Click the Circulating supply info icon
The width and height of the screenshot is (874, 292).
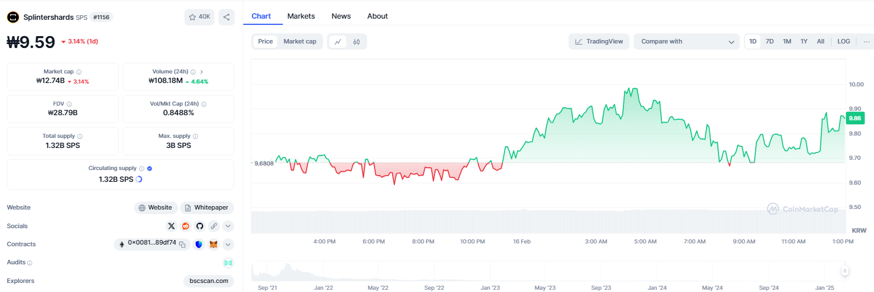pos(141,168)
